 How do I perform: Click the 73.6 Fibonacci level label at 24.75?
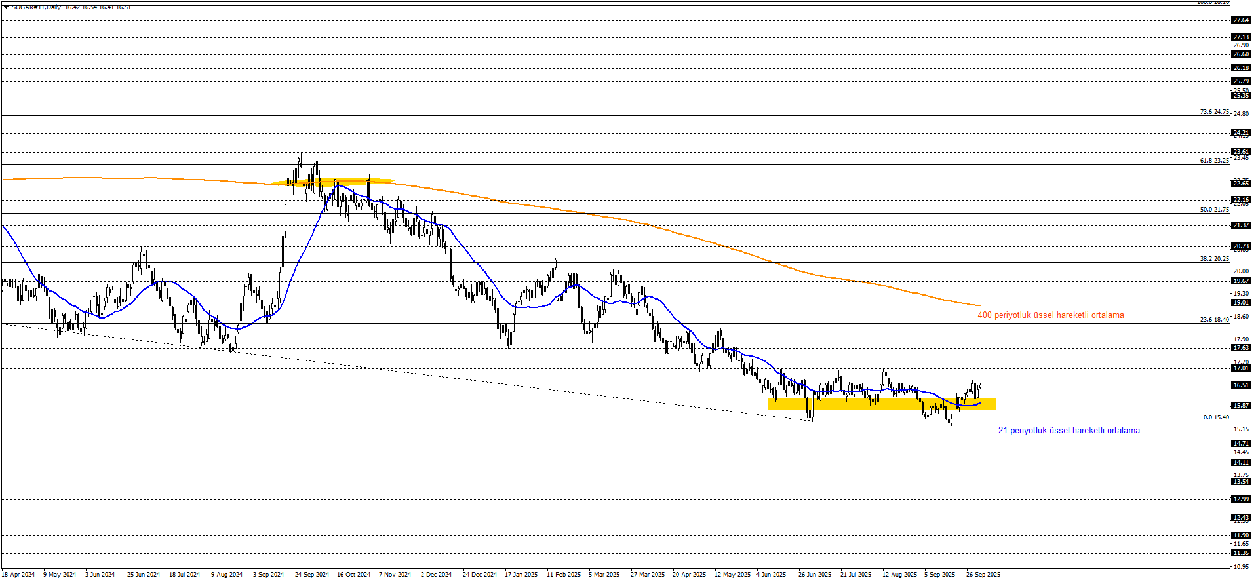pos(1214,112)
